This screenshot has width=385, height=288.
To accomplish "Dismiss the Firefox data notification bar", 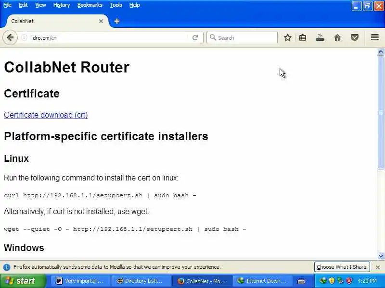I will pyautogui.click(x=378, y=267).
